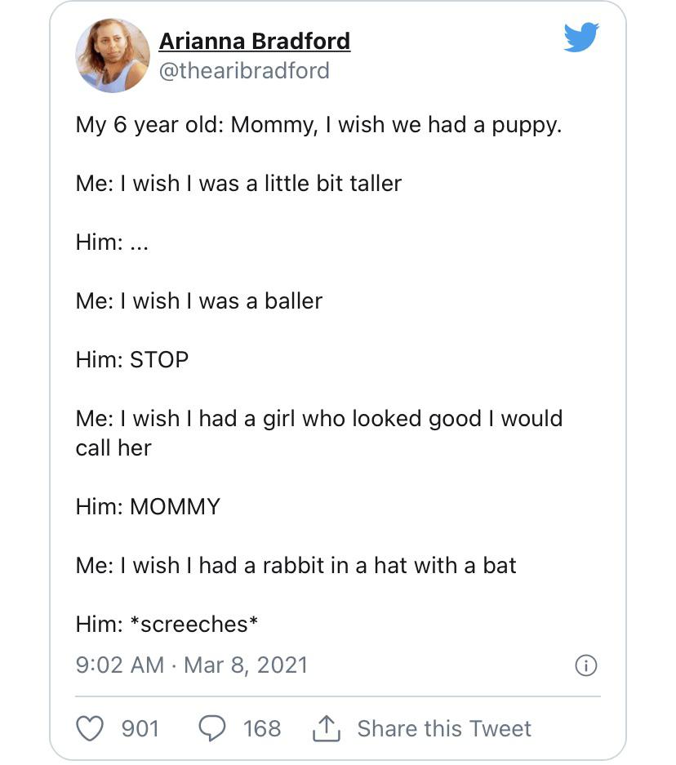Open the info circle icon
The width and height of the screenshot is (676, 765).
click(586, 665)
